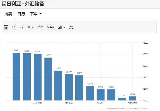This screenshot has height=111, width=160.
Task: Set chart range to 1Y
Action: tap(14, 27)
